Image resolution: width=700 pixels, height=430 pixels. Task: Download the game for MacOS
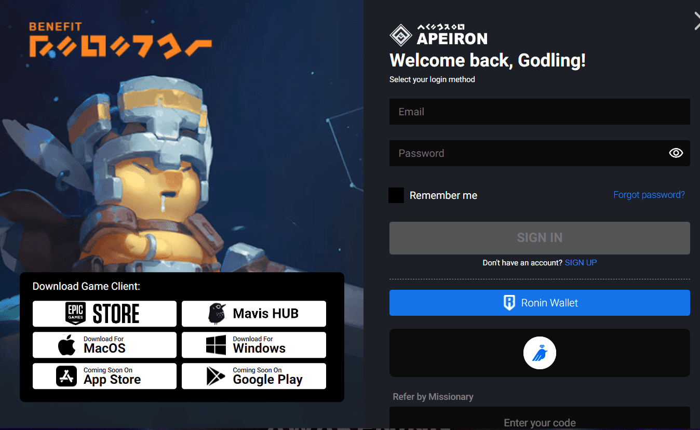(x=104, y=345)
